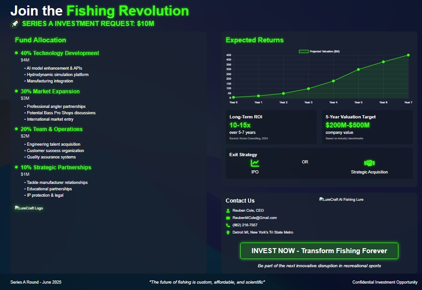Toggle the Projected Valuation ($M) chart legend
The width and height of the screenshot is (422, 290).
319,51
